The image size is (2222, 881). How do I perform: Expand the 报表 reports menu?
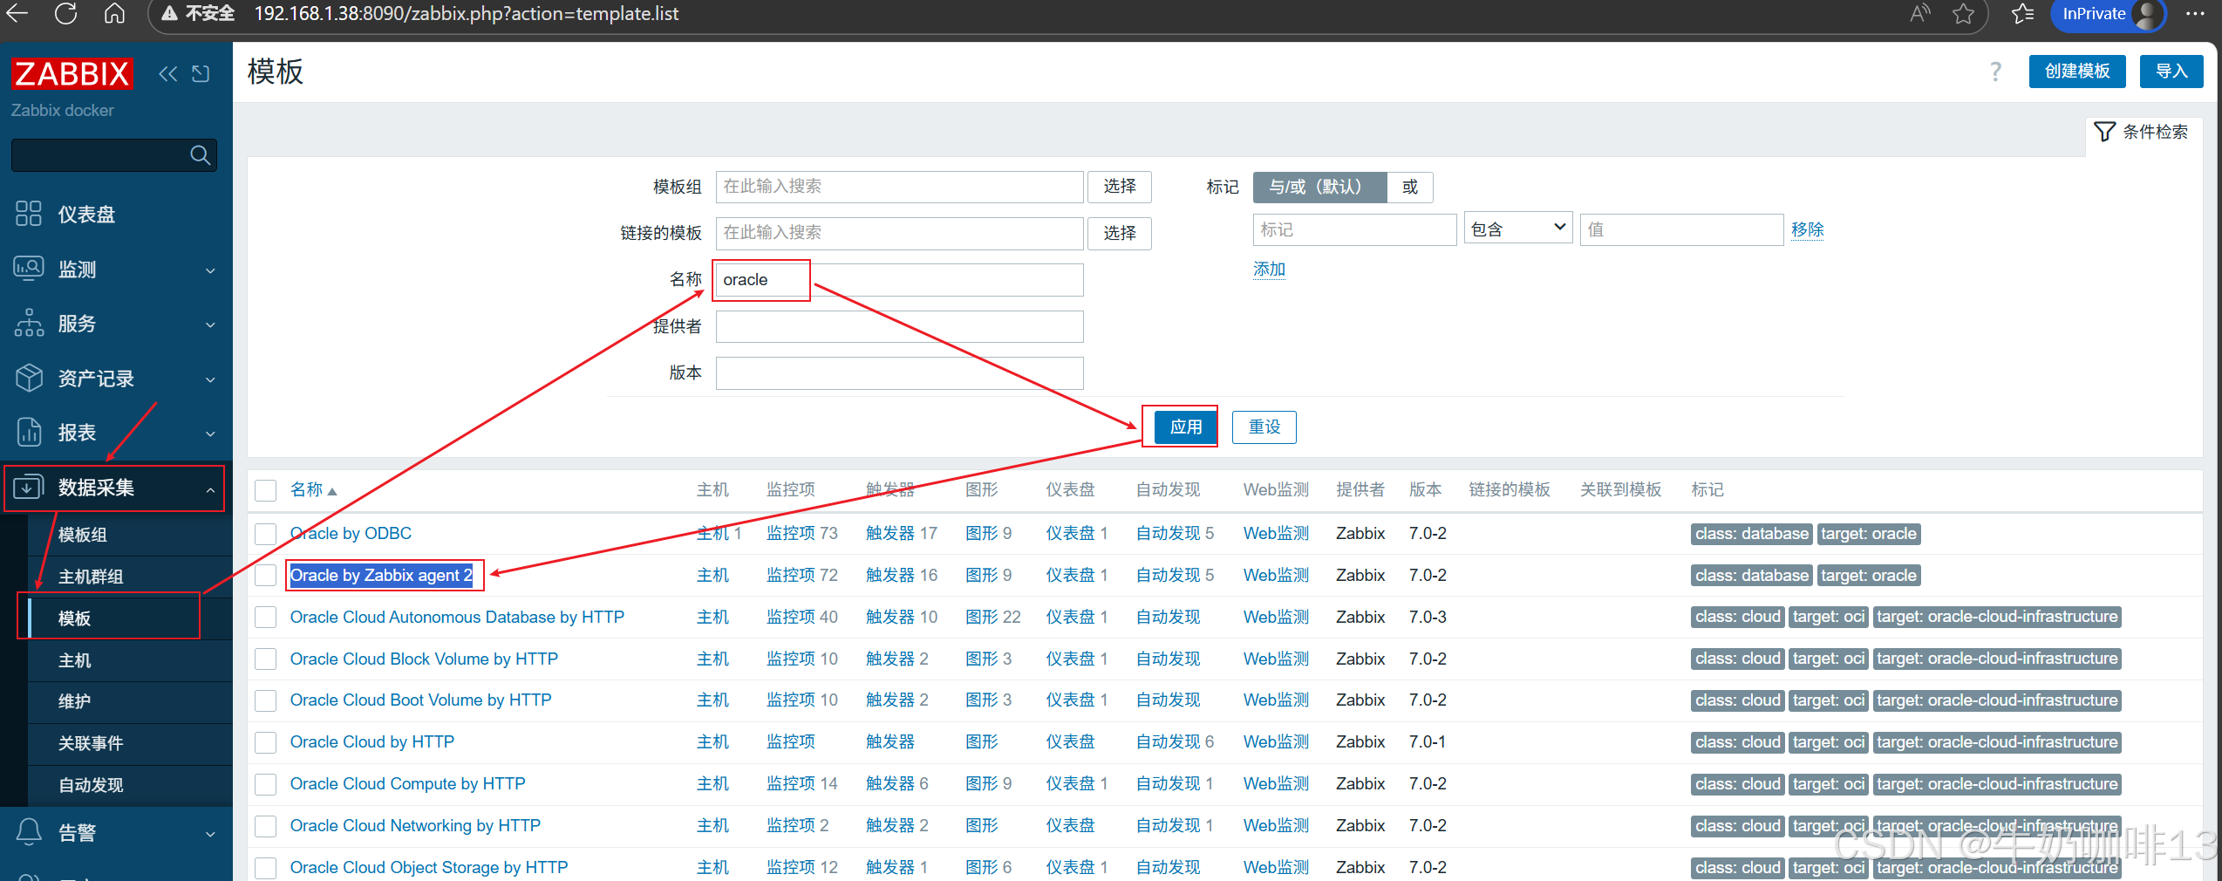tap(116, 433)
